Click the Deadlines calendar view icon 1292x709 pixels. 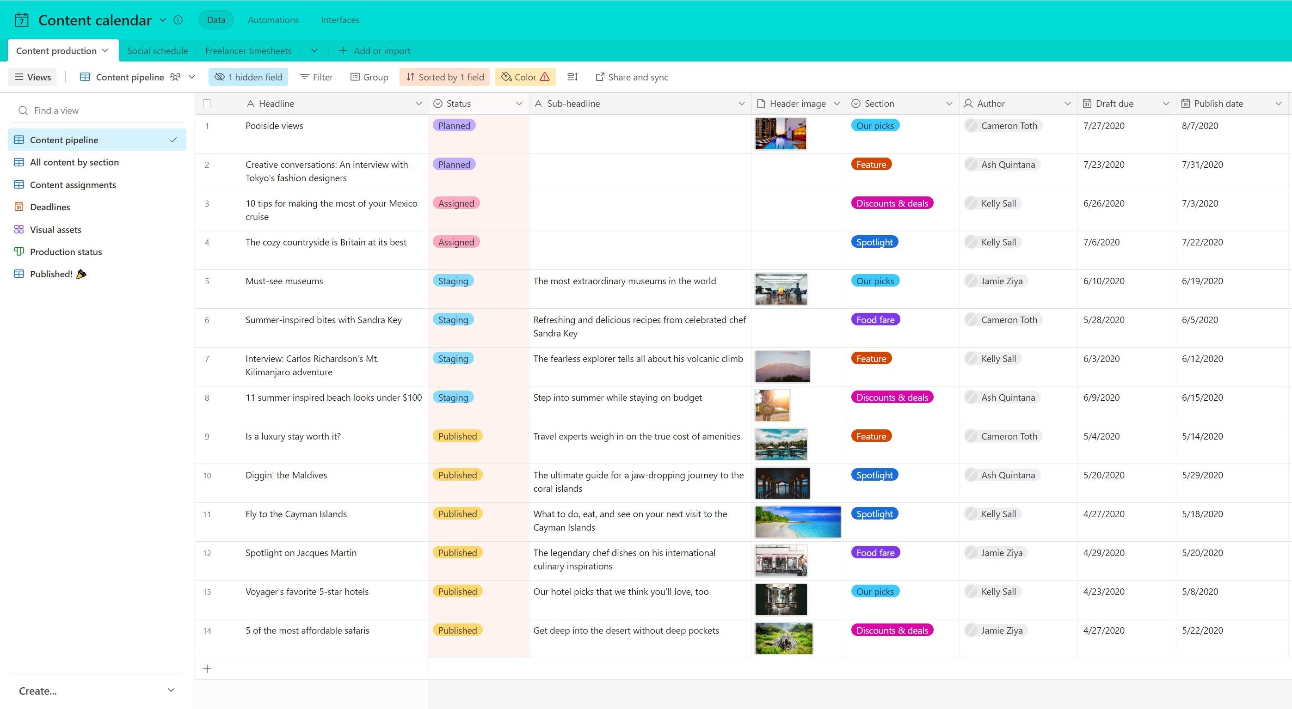coord(19,207)
